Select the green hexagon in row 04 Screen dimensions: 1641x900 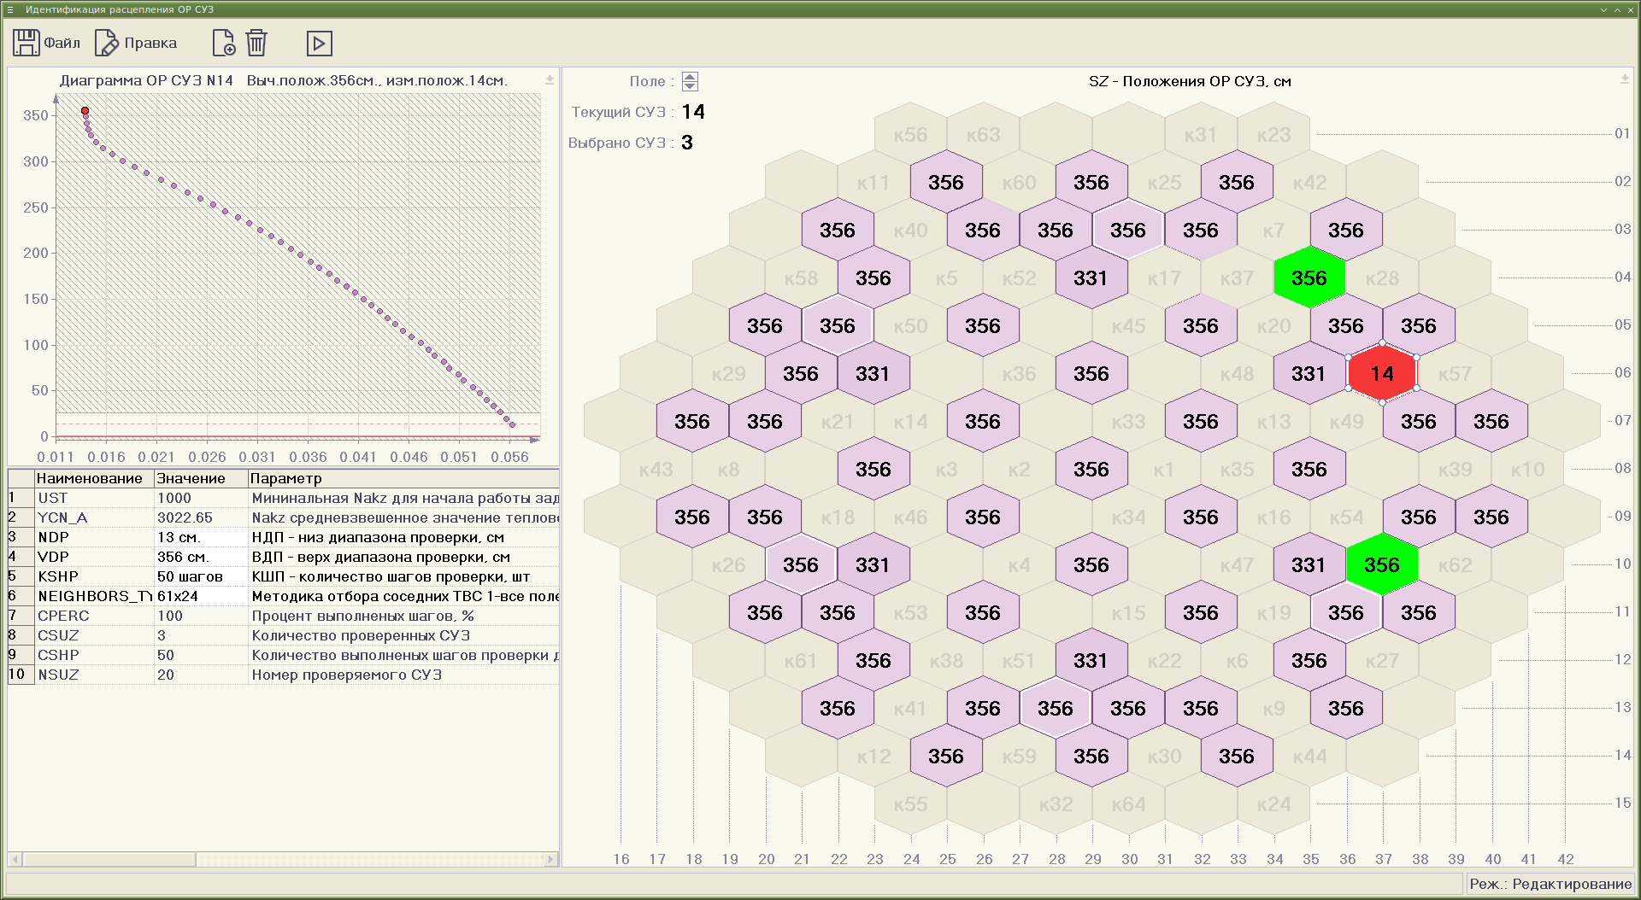(1309, 278)
